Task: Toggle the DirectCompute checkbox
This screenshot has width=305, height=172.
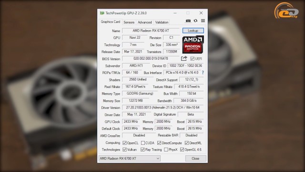Action: 159,143
